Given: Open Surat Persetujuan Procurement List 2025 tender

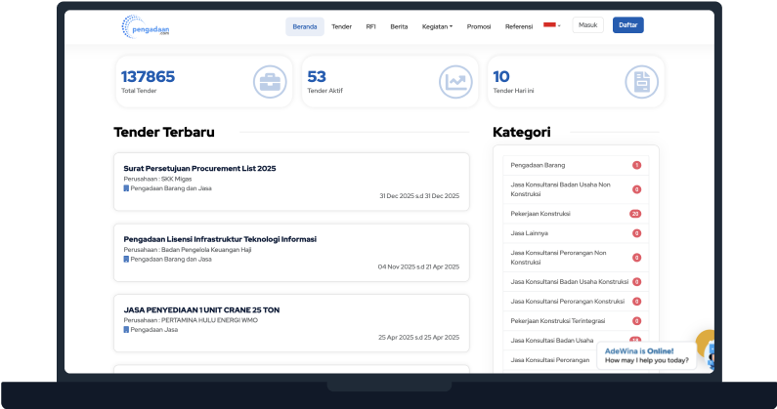Looking at the screenshot, I should pyautogui.click(x=199, y=168).
